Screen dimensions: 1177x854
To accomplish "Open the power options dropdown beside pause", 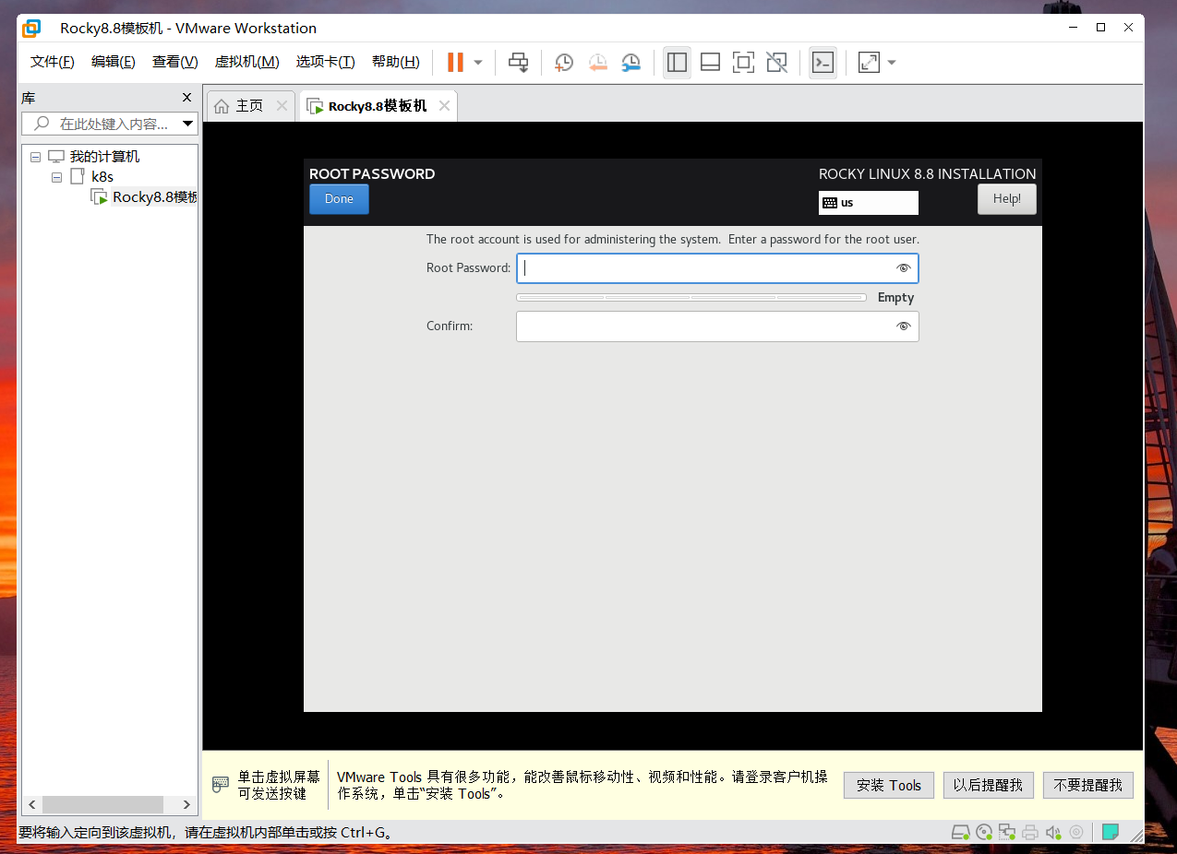I will click(478, 63).
